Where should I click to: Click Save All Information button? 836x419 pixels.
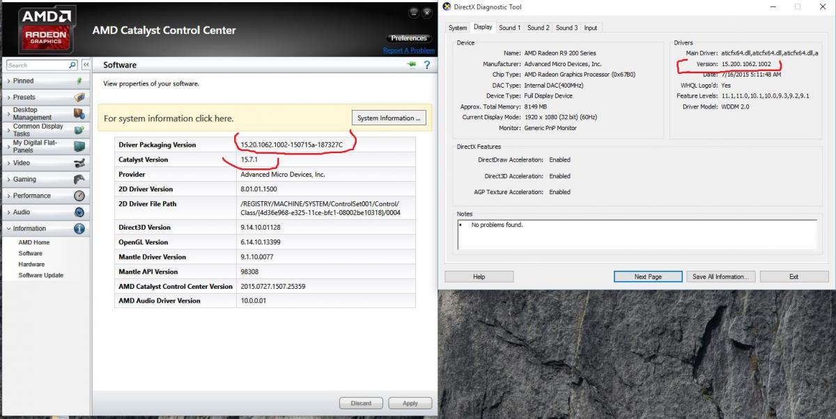coord(720,276)
